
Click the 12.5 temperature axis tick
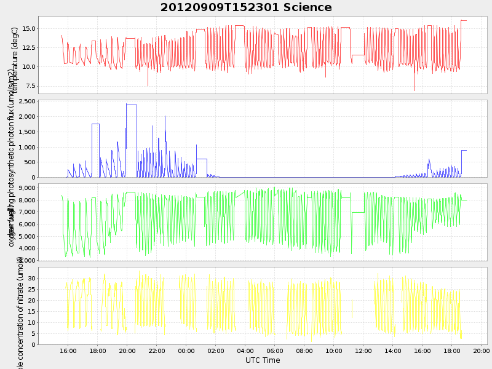[27, 47]
